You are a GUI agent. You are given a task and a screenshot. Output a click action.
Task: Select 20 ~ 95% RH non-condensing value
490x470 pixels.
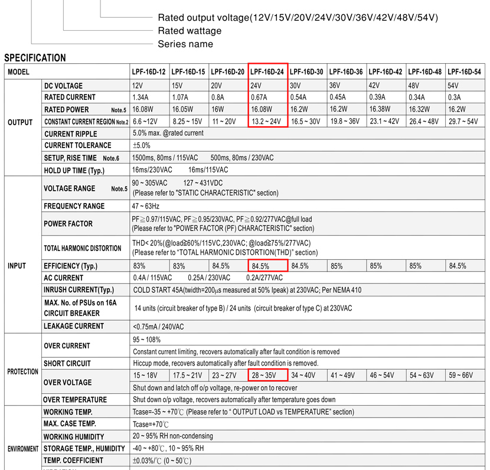[173, 436]
